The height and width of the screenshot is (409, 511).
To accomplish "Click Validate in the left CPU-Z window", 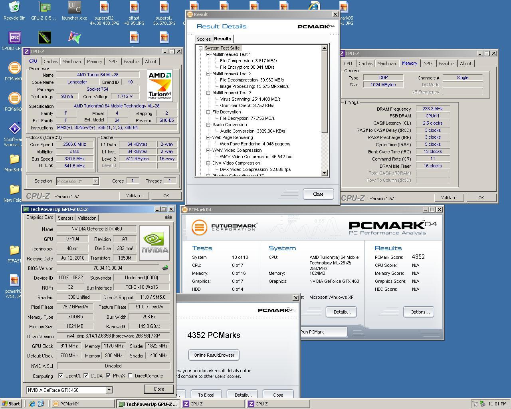I will [x=134, y=196].
